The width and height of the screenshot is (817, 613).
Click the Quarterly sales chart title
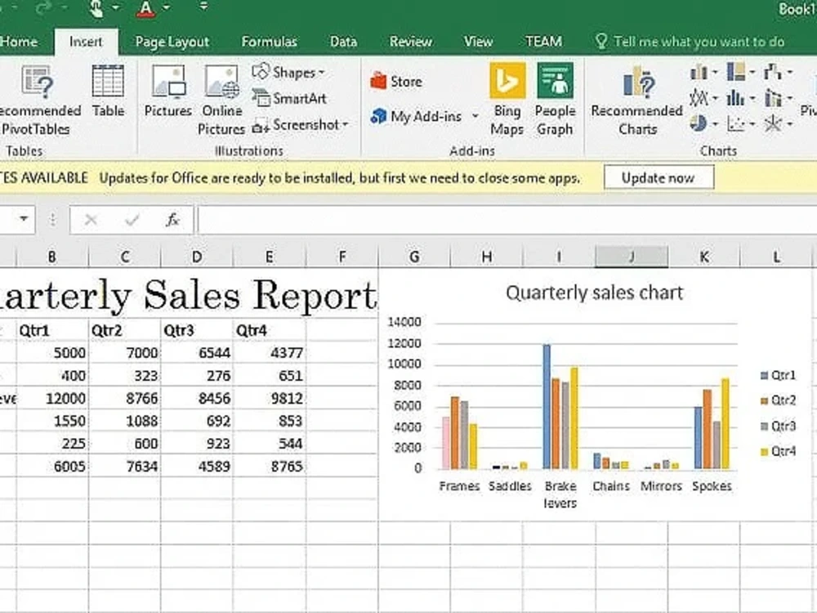pos(594,293)
